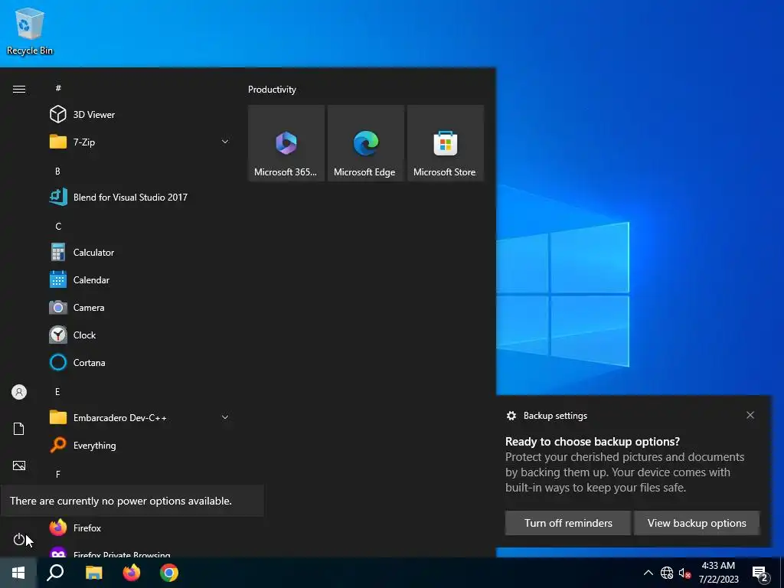
Task: Click 'Ready to choose backup options?' heading
Action: [593, 442]
